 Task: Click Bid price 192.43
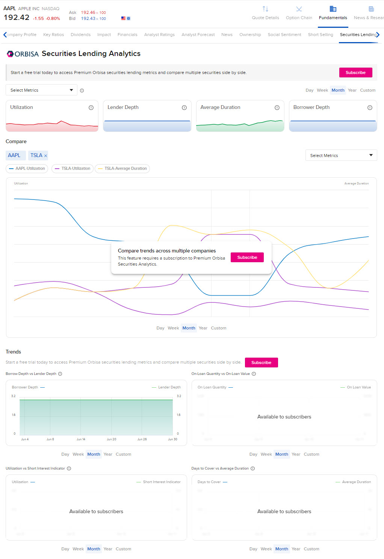pos(88,18)
